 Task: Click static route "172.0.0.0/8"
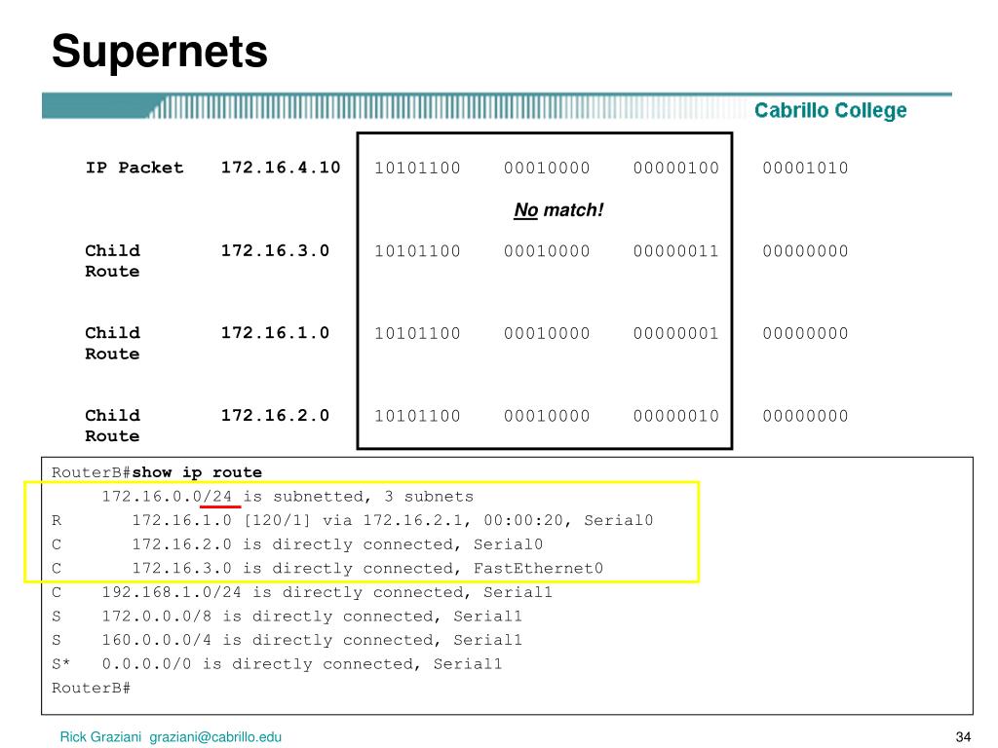pyautogui.click(x=157, y=617)
